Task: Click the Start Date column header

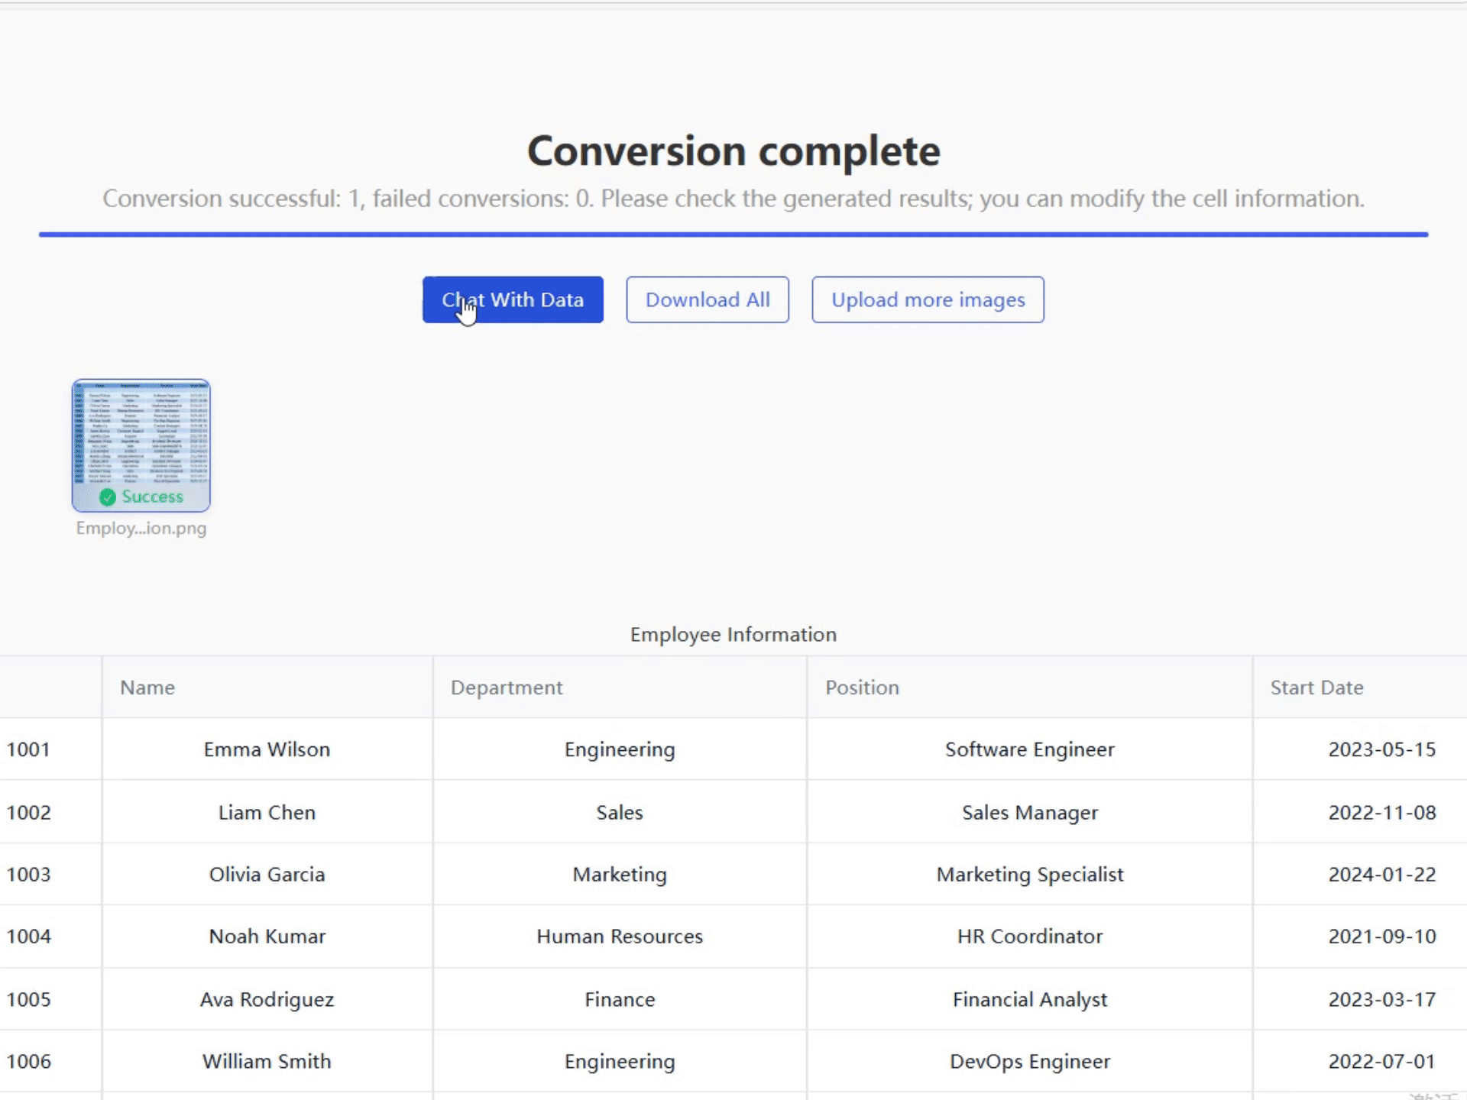Action: pyautogui.click(x=1316, y=687)
